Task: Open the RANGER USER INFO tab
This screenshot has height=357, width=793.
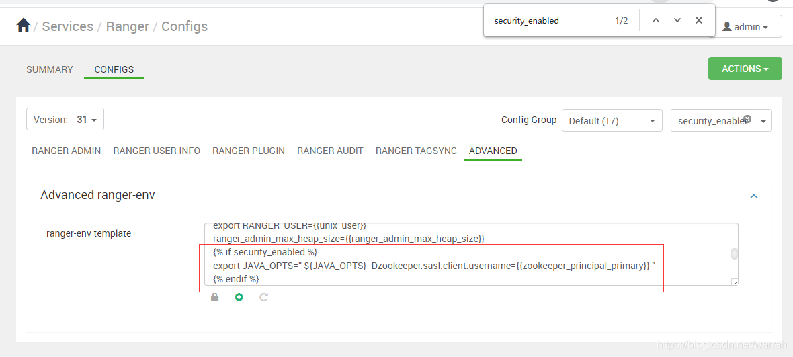Action: pyautogui.click(x=157, y=151)
